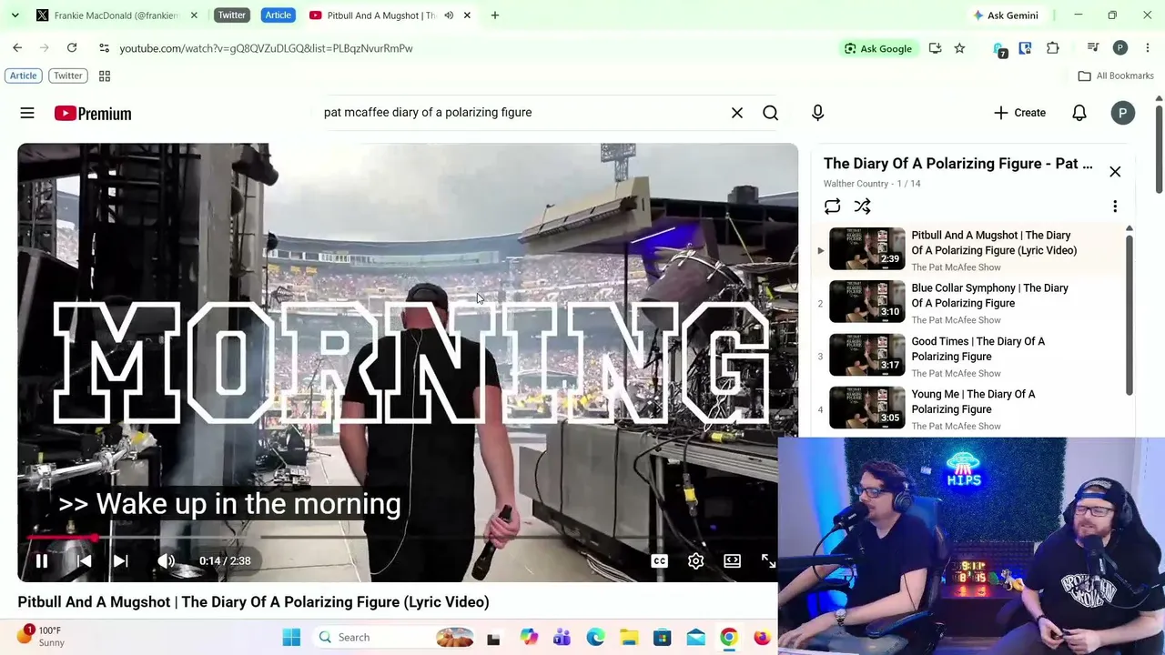Clear the YouTube search query
Viewport: 1165px width, 655px height.
(737, 113)
